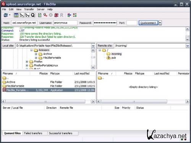
Task: Open the Help menu
Action: pos(50,10)
